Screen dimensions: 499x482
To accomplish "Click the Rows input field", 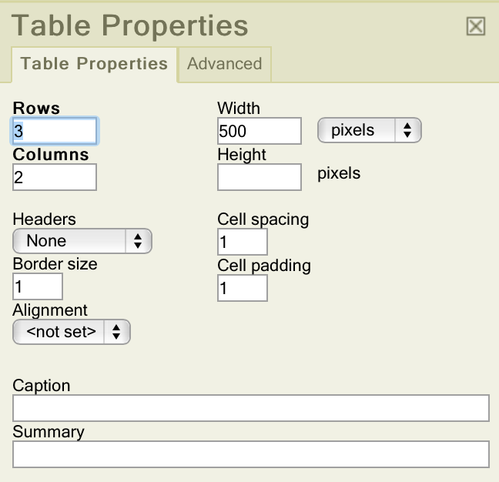I will [x=55, y=131].
